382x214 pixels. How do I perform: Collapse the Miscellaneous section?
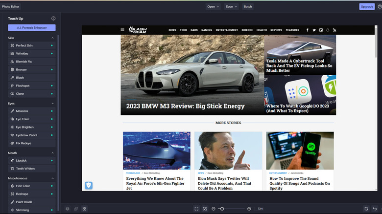tap(53, 178)
